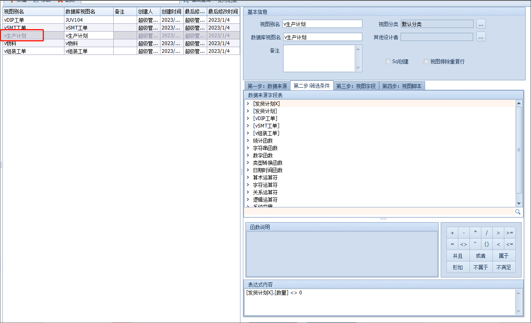The width and height of the screenshot is (531, 323).
Task: Click the greater-than-or-equal >= operator
Action: [x=510, y=233]
